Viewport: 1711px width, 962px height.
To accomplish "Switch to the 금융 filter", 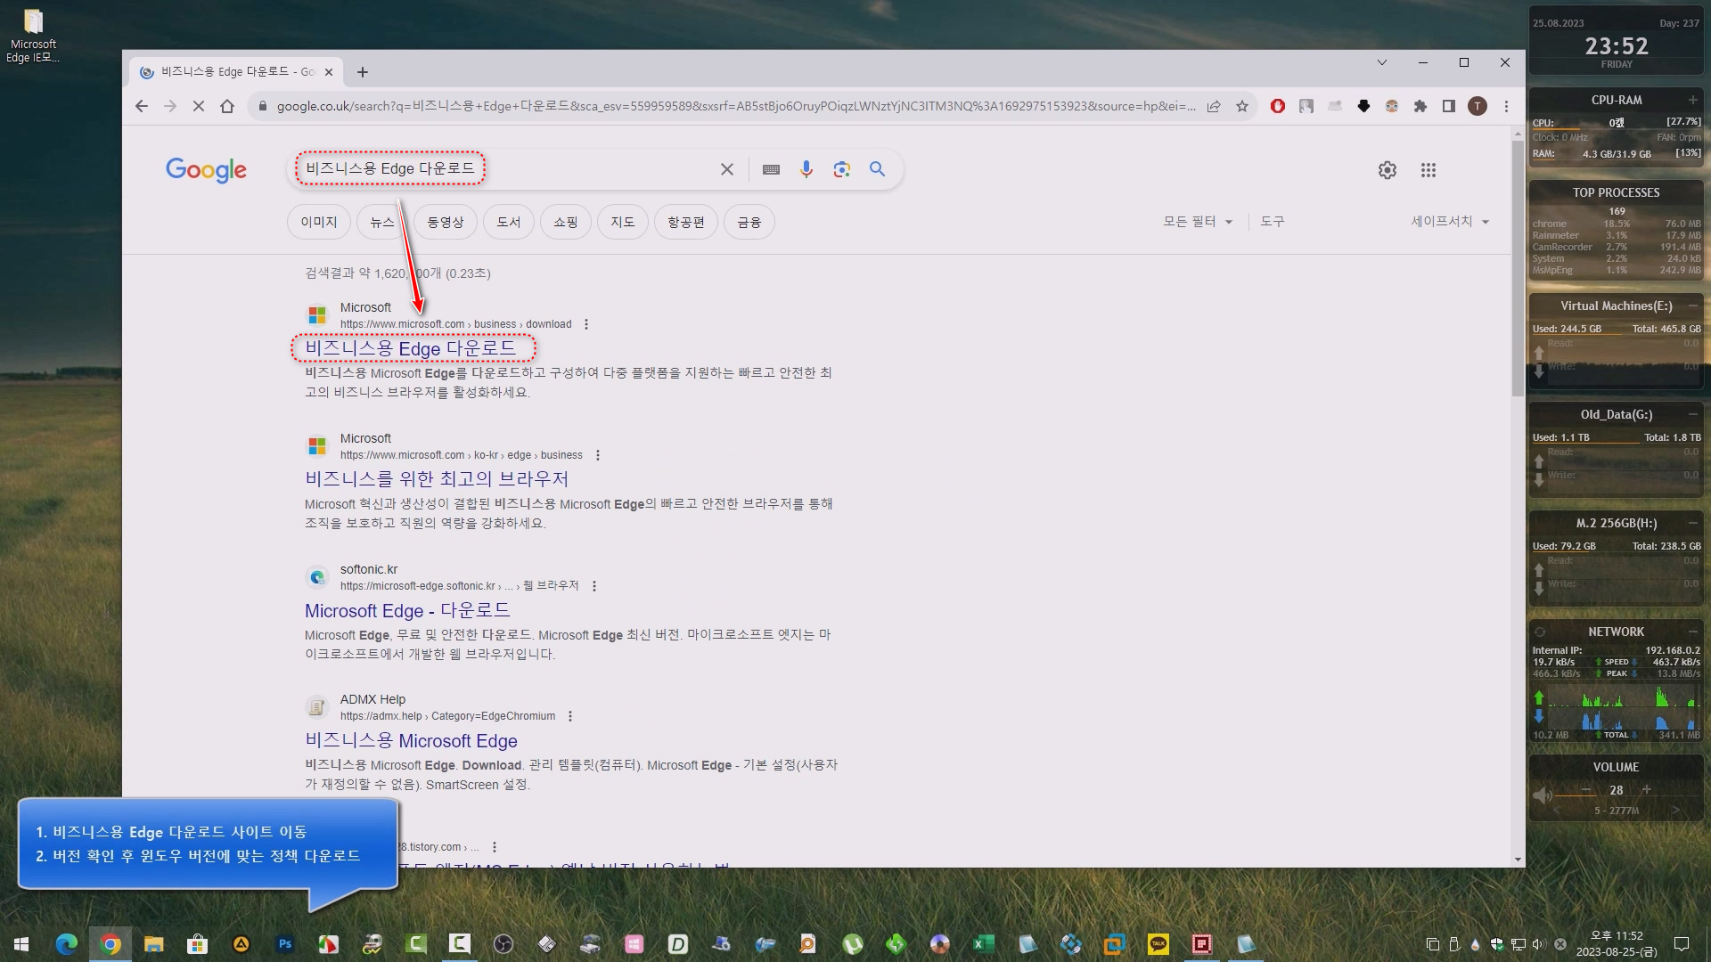I will (x=749, y=222).
